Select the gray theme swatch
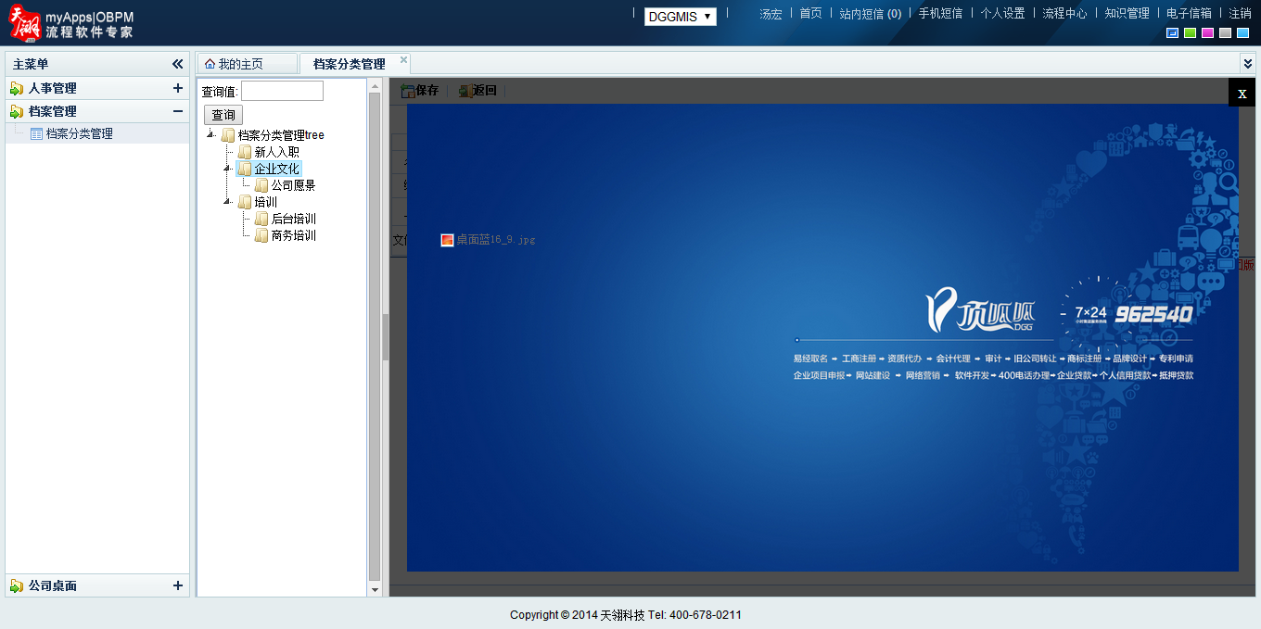The height and width of the screenshot is (629, 1261). [x=1225, y=33]
